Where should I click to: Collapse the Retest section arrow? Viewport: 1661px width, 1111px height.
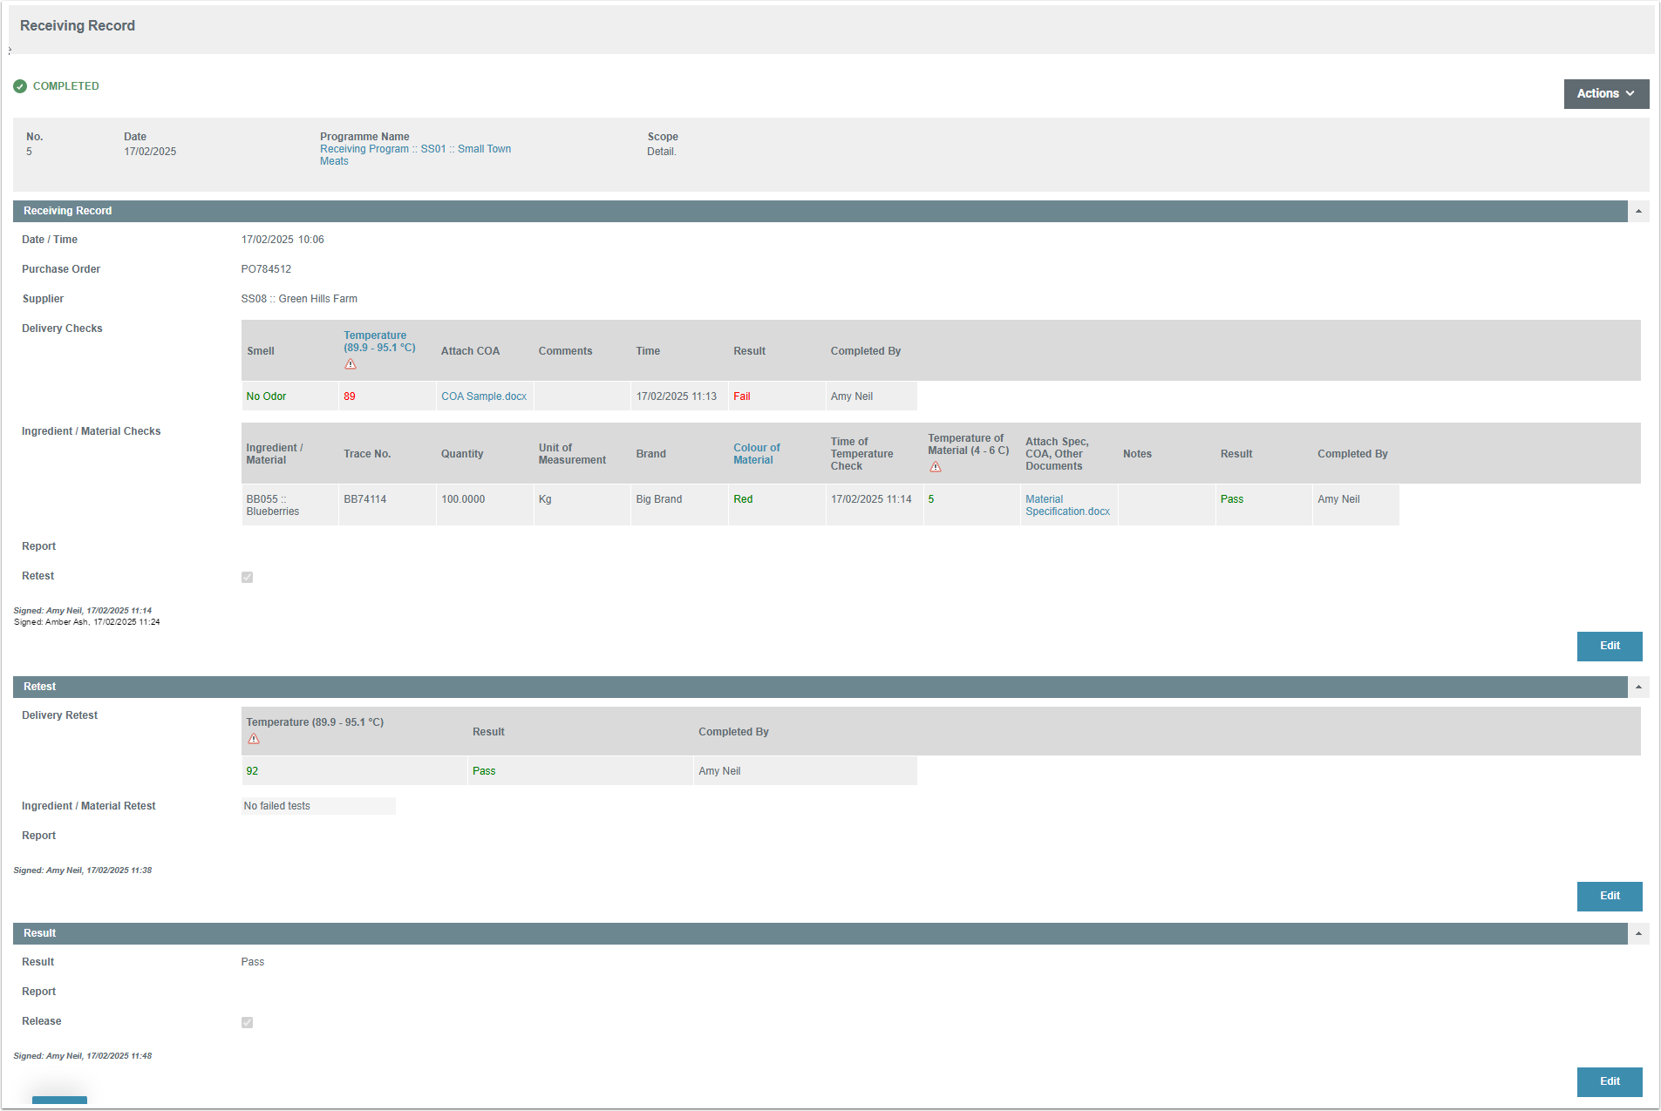tap(1638, 688)
